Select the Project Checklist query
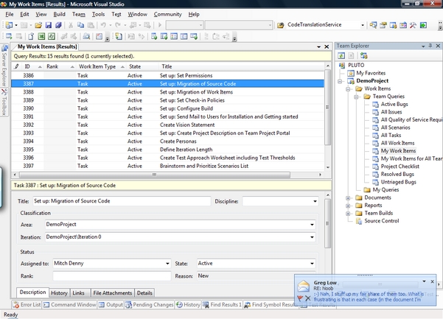The height and width of the screenshot is (319, 443). pyautogui.click(x=400, y=166)
